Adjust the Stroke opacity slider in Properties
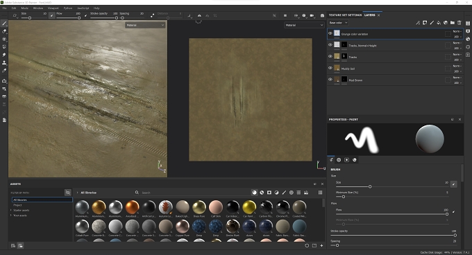 click(x=394, y=235)
